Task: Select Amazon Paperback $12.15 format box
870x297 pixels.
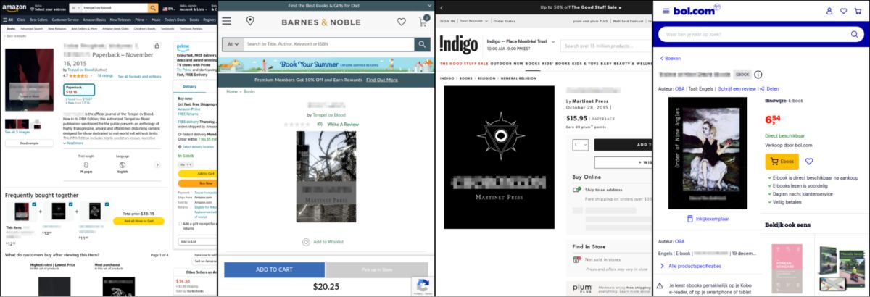Action: tap(78, 89)
